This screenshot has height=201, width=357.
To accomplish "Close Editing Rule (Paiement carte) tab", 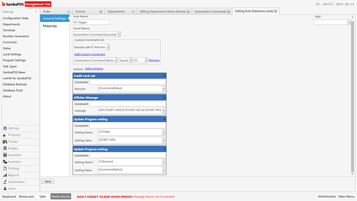I will click(275, 11).
